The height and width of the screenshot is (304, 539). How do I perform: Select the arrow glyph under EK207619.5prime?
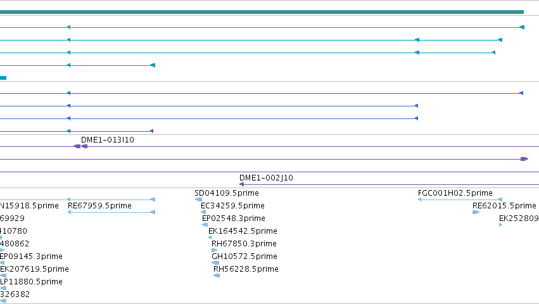click(3, 275)
